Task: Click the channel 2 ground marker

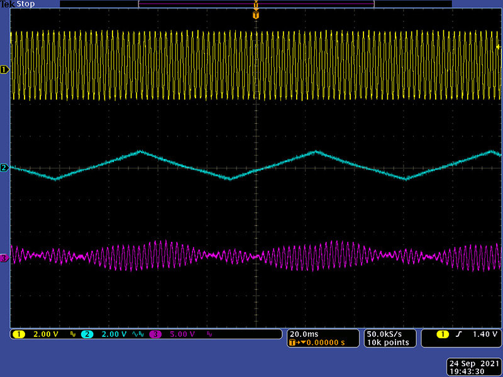Action: tap(5, 168)
